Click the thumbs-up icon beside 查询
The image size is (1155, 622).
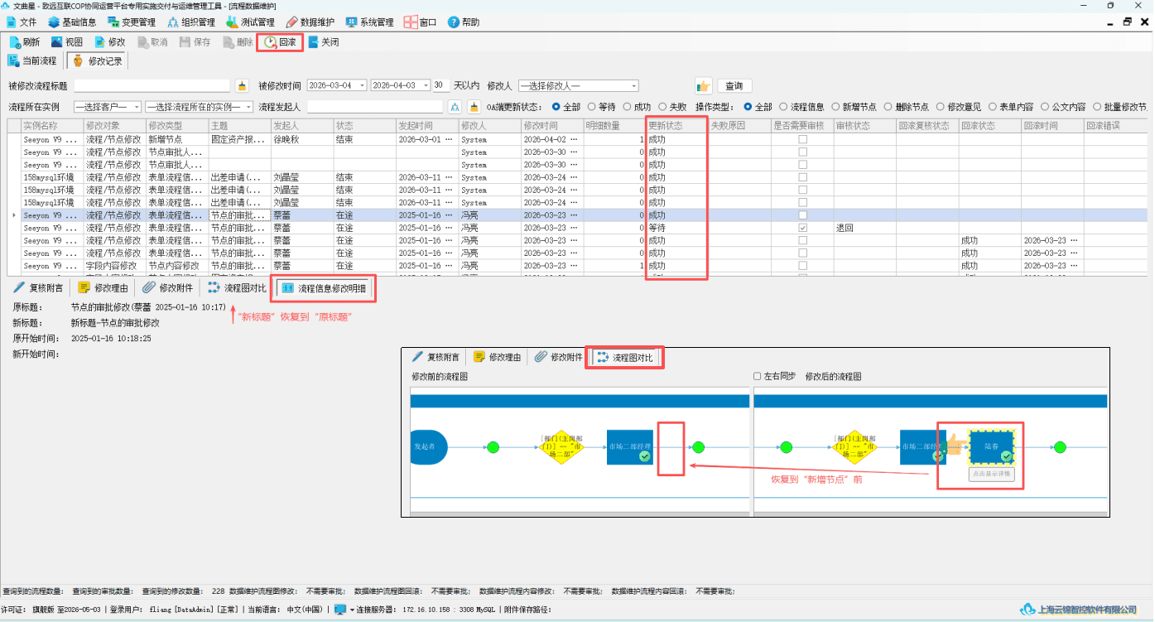(x=703, y=85)
